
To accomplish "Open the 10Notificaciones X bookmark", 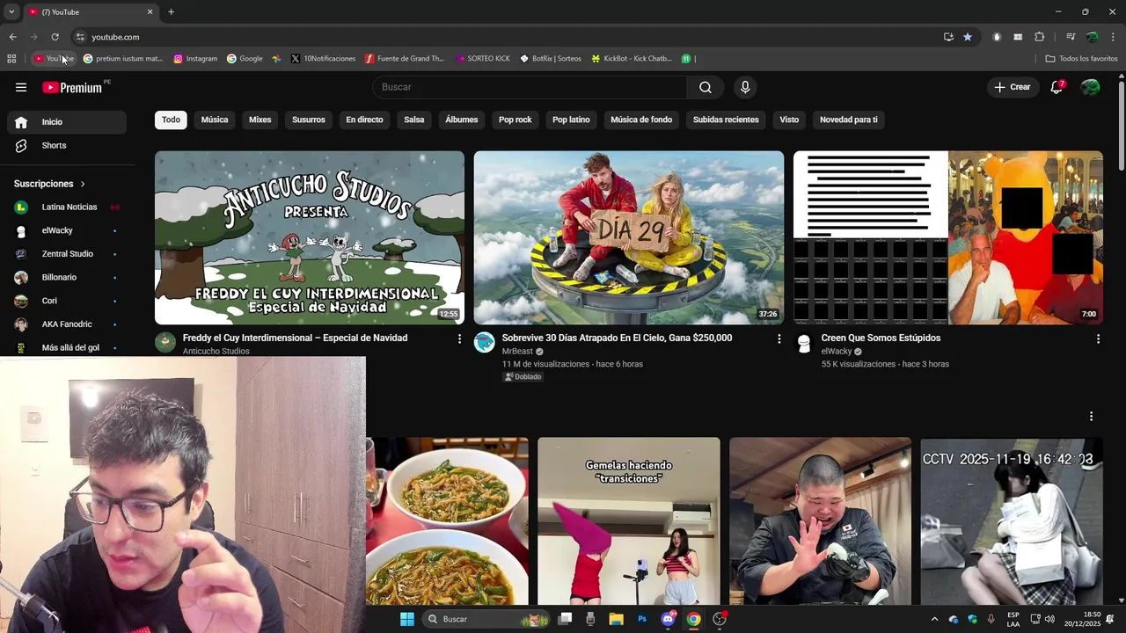I will 323,59.
